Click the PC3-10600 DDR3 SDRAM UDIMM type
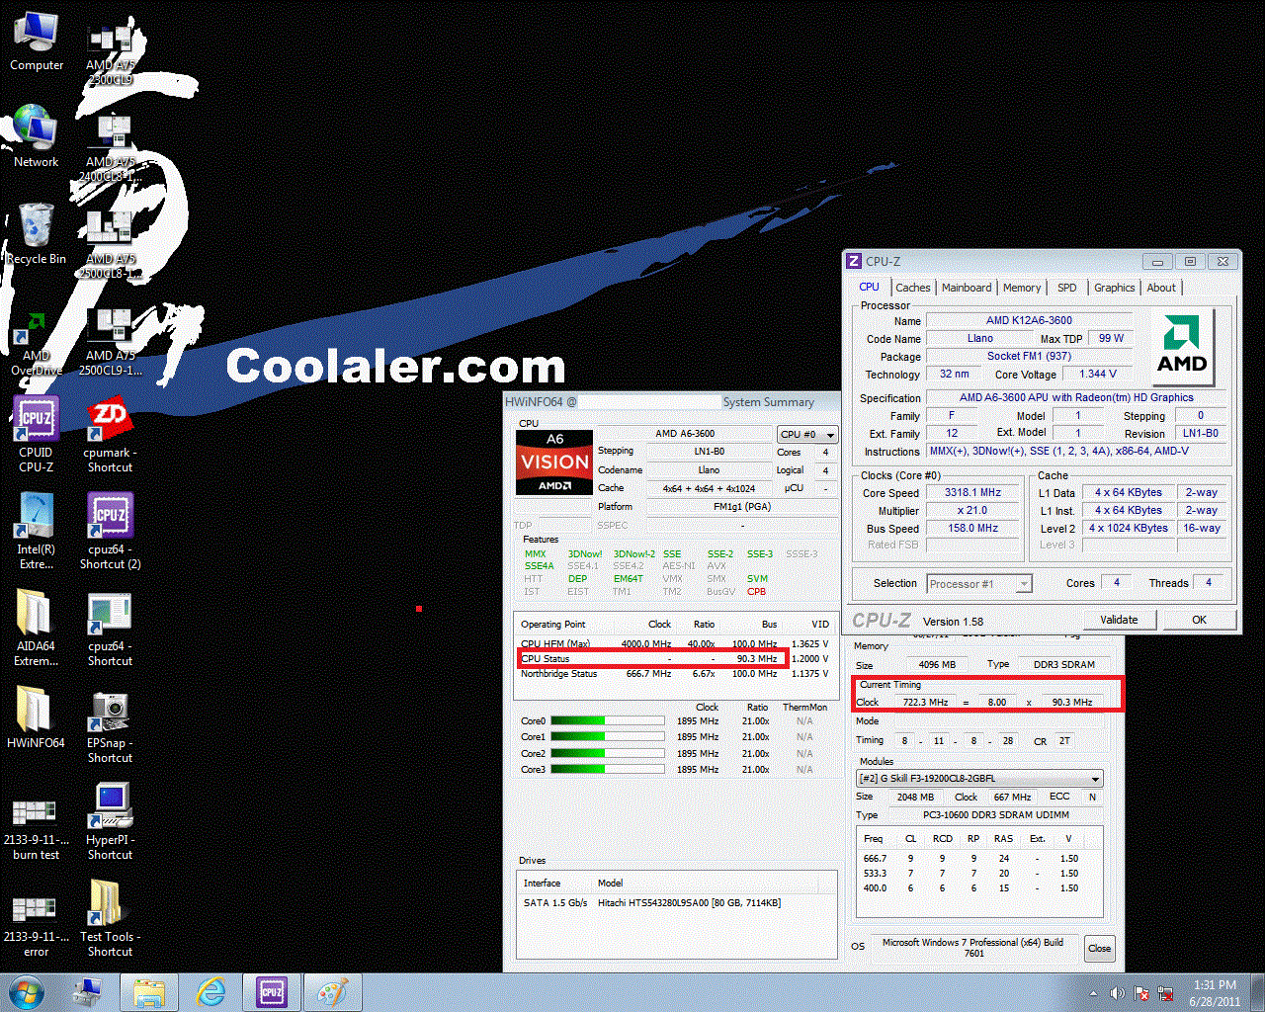The image size is (1265, 1012). [x=995, y=815]
